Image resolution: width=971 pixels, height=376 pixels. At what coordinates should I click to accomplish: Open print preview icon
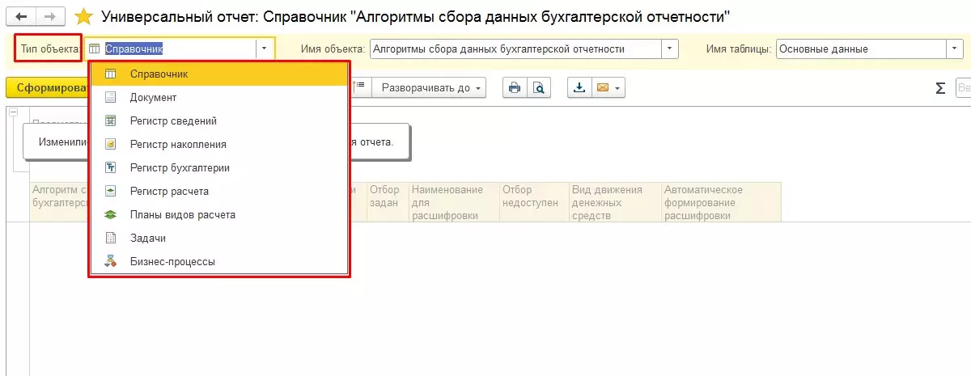click(538, 87)
